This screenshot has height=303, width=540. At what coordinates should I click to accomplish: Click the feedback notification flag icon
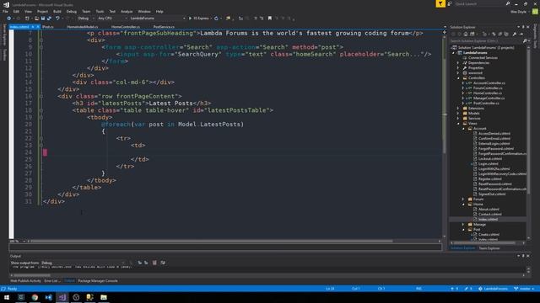(x=440, y=3)
